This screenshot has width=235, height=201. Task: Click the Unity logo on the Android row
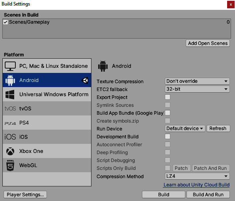point(85,80)
